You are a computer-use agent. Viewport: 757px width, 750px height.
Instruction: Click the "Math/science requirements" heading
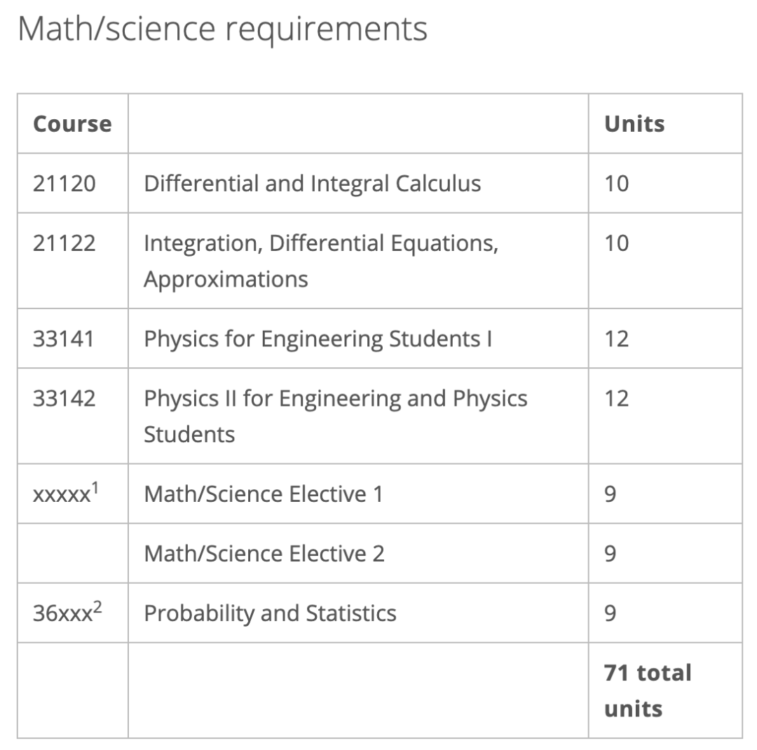222,30
